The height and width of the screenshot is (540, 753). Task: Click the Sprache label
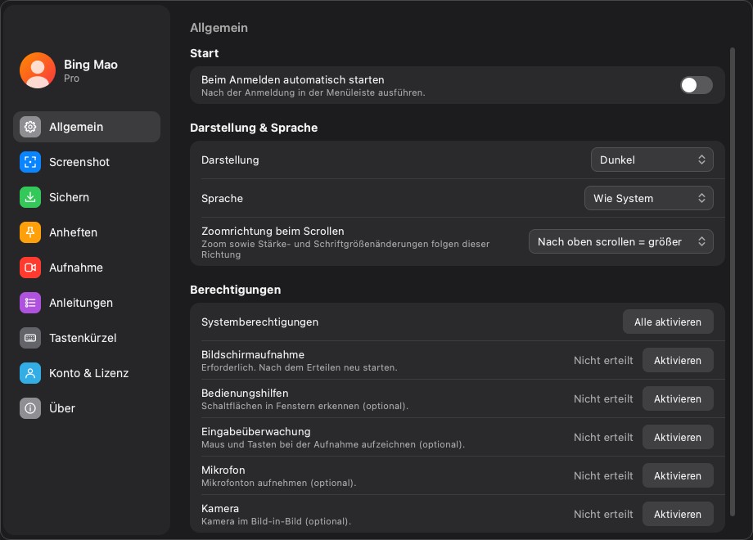click(x=223, y=198)
